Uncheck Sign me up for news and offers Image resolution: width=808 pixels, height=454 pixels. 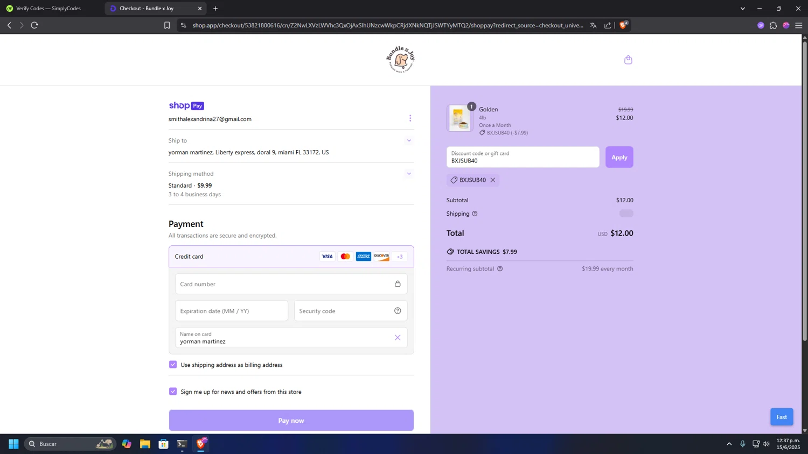point(173,392)
